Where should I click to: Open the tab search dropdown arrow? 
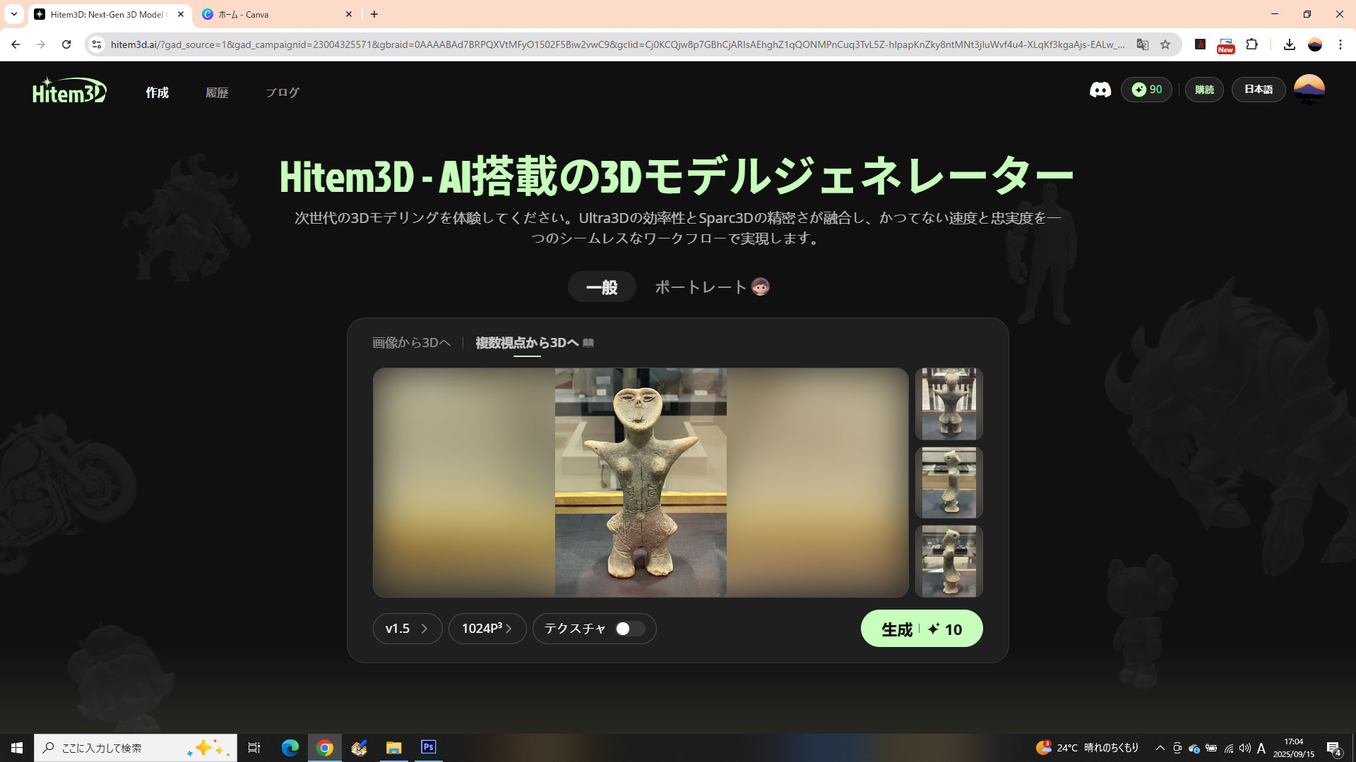tap(13, 14)
